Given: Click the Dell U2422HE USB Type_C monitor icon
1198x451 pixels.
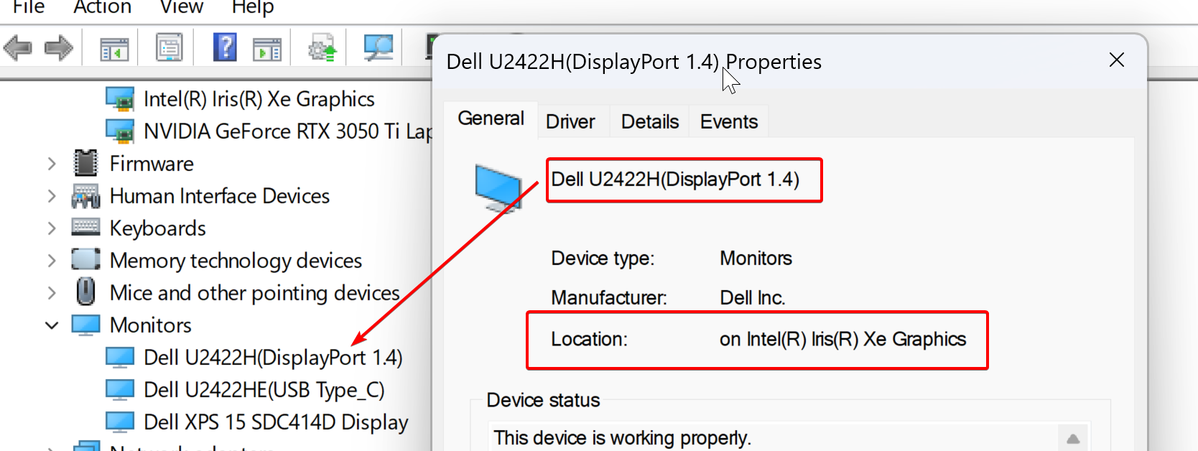Looking at the screenshot, I should [x=120, y=389].
